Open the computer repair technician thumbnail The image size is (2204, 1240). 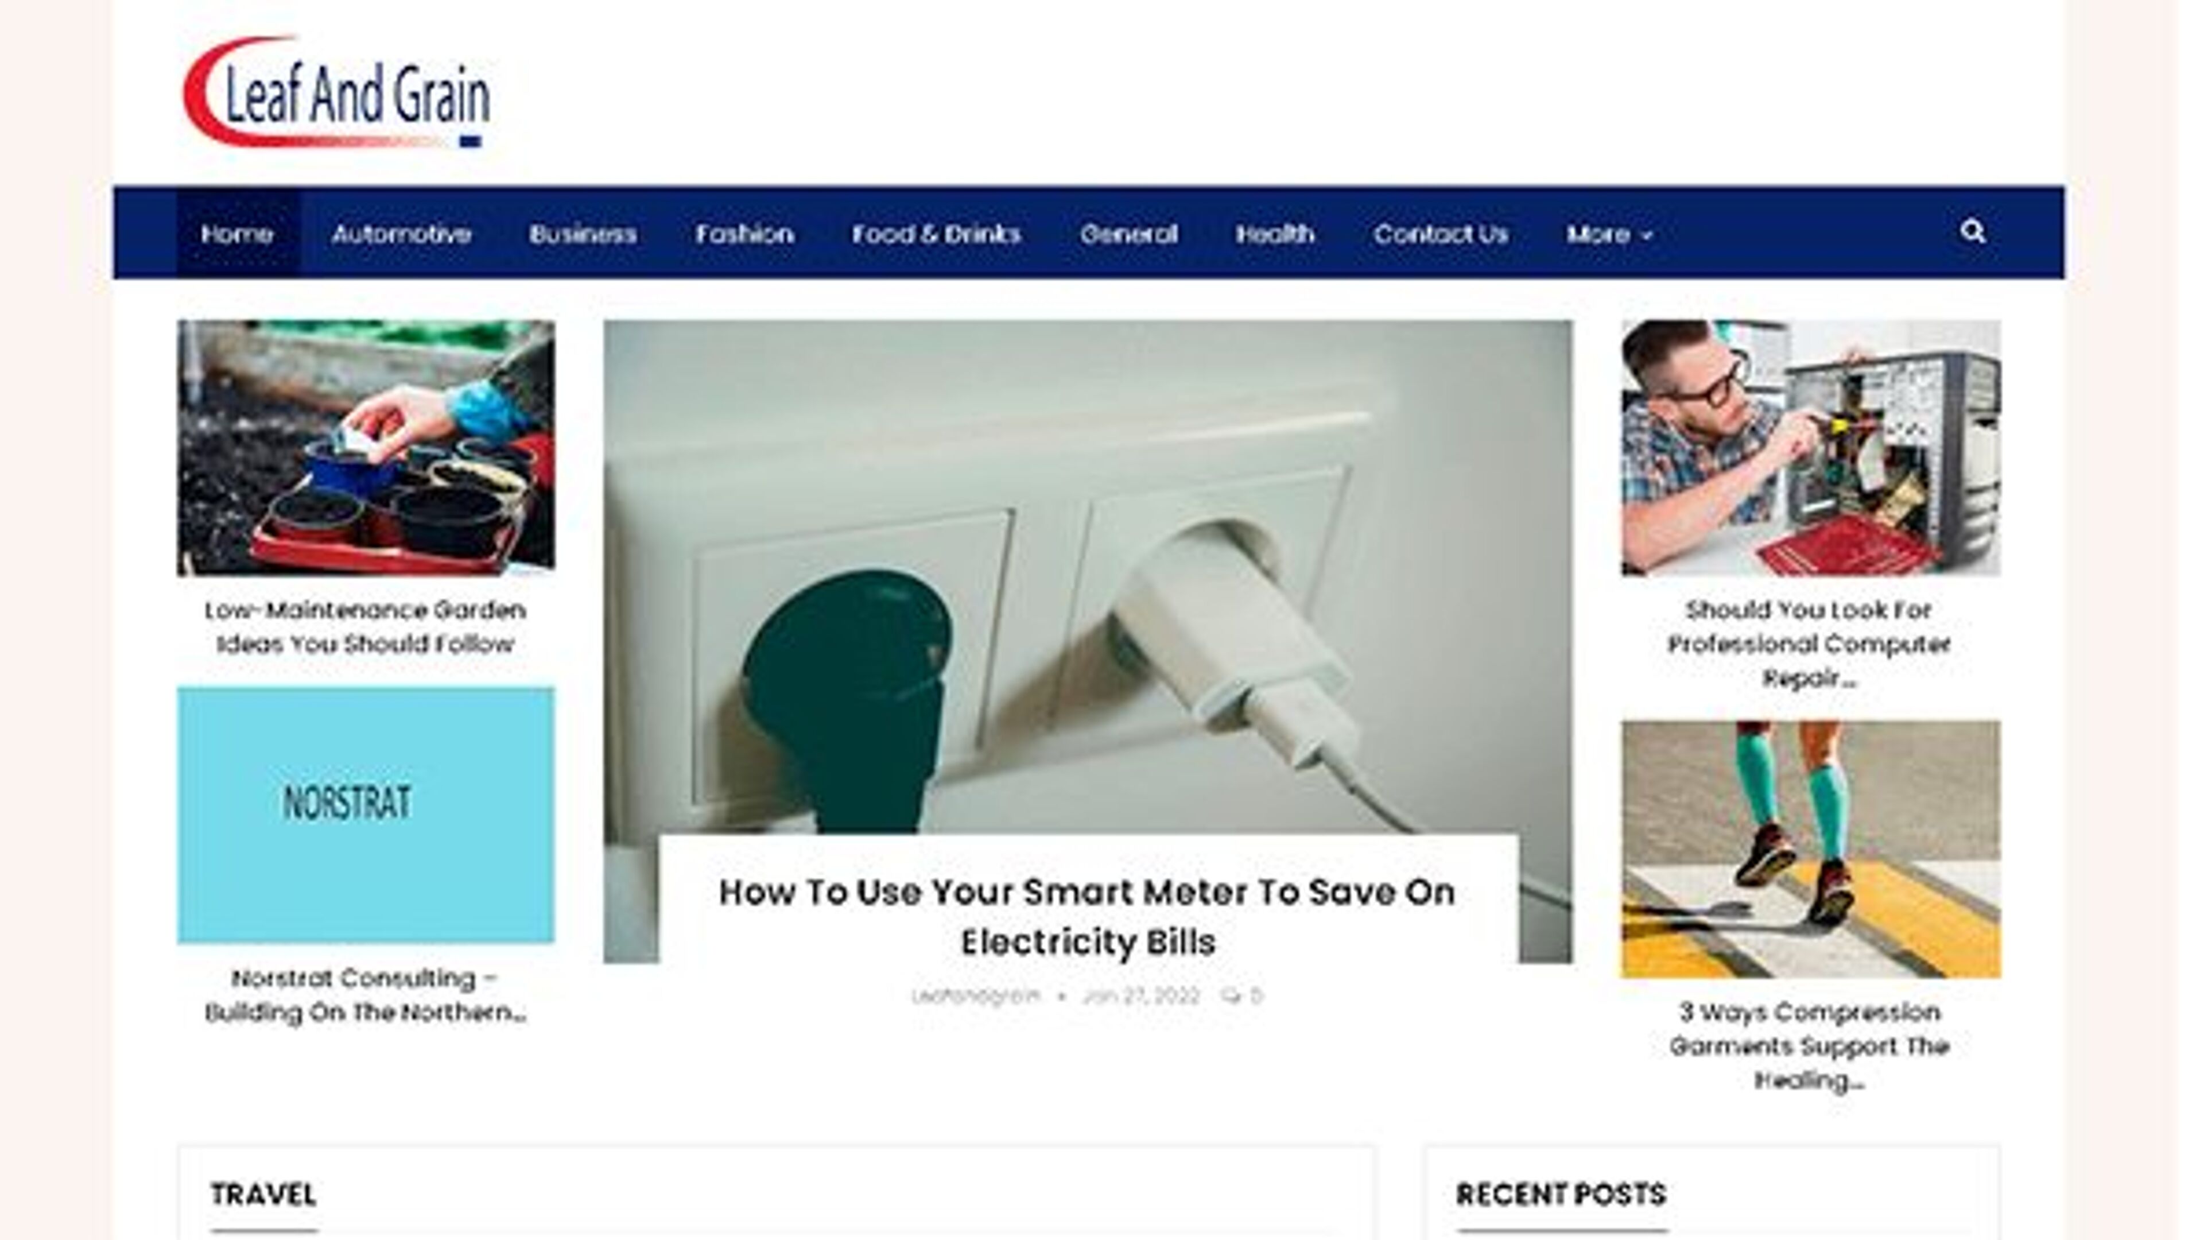click(x=1810, y=448)
